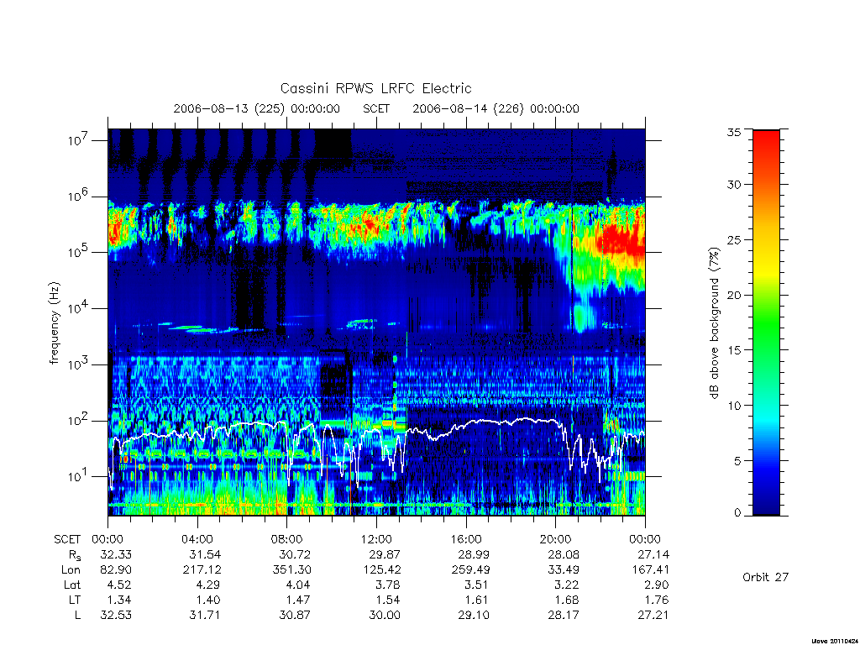Select start date text '2006-08-13 (225) 00:00:00'
Screen dimensions: 860x645
pyautogui.click(x=257, y=108)
